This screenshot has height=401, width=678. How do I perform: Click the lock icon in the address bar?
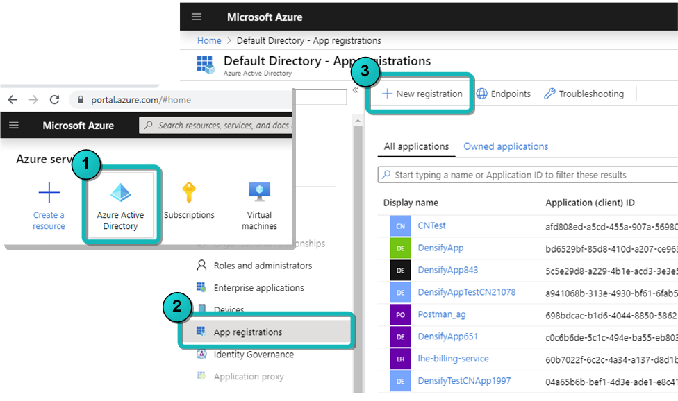(81, 100)
